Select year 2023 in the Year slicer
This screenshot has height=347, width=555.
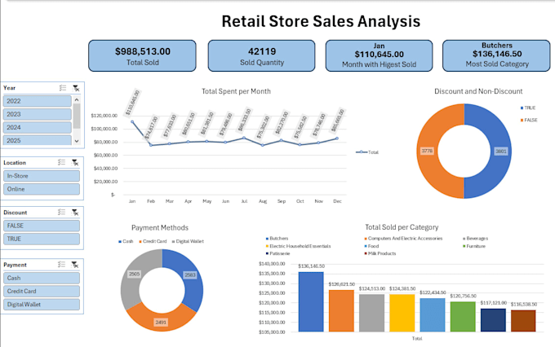tap(38, 114)
